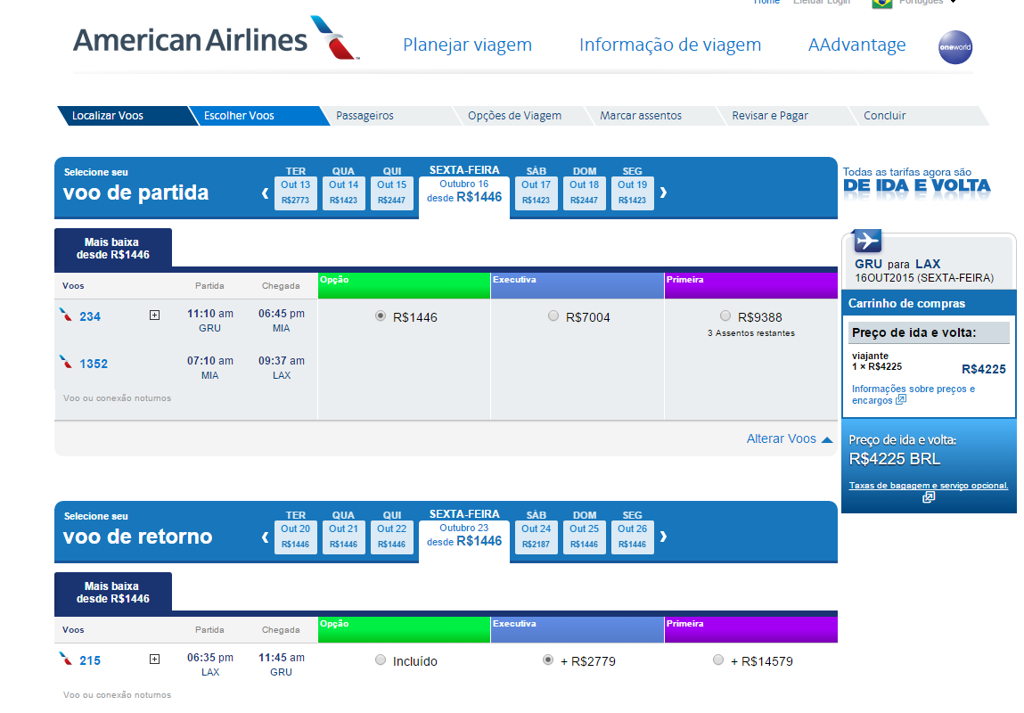The height and width of the screenshot is (713, 1024).
Task: Open the Planejar viagem menu
Action: (x=467, y=45)
